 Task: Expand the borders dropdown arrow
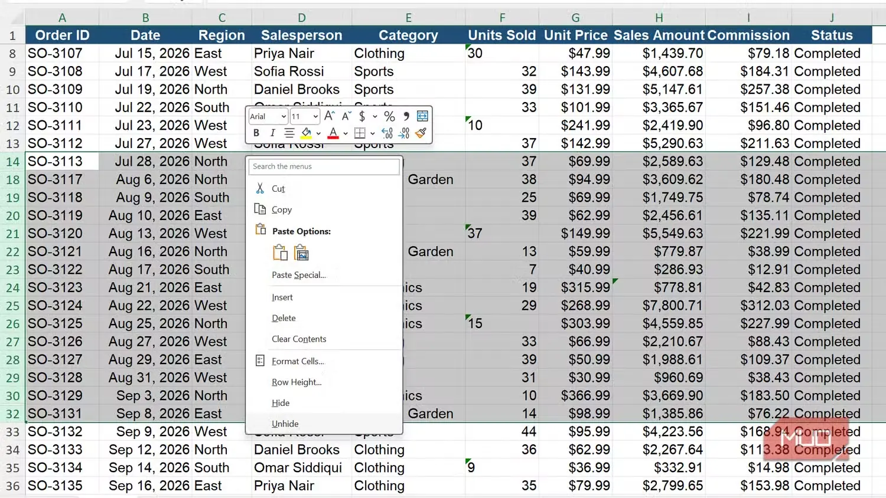coord(373,133)
